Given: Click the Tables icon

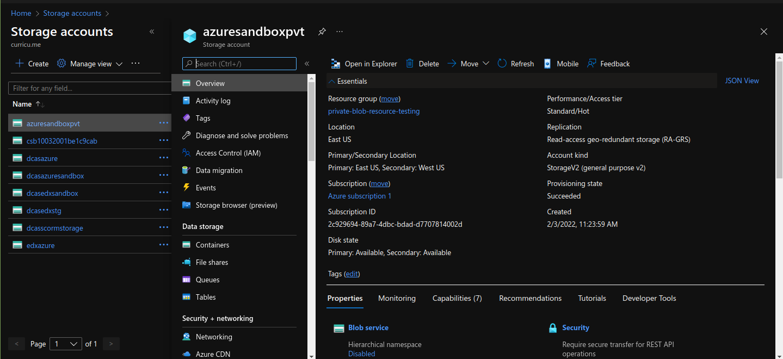Looking at the screenshot, I should pos(187,297).
